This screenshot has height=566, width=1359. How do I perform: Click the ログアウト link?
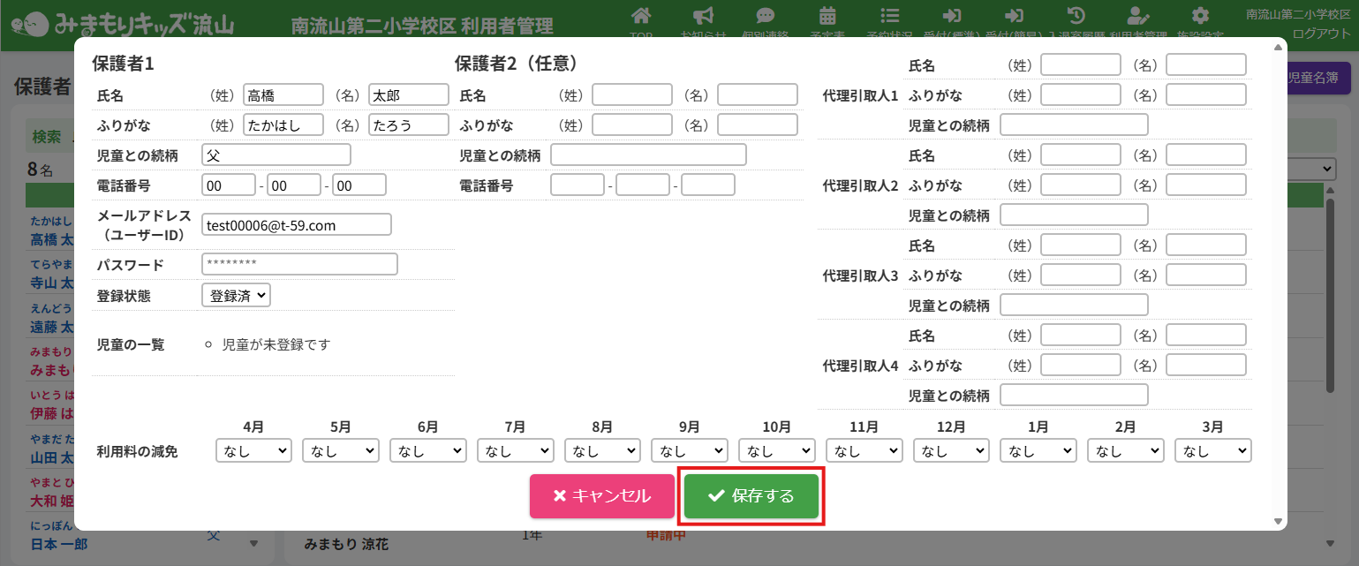(x=1321, y=34)
